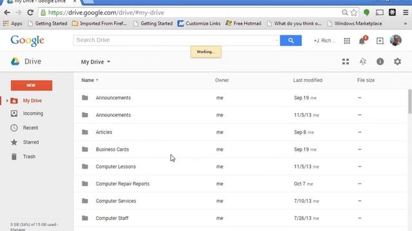Click the Business Cards folder icon
This screenshot has height=231, width=412.
pos(85,150)
